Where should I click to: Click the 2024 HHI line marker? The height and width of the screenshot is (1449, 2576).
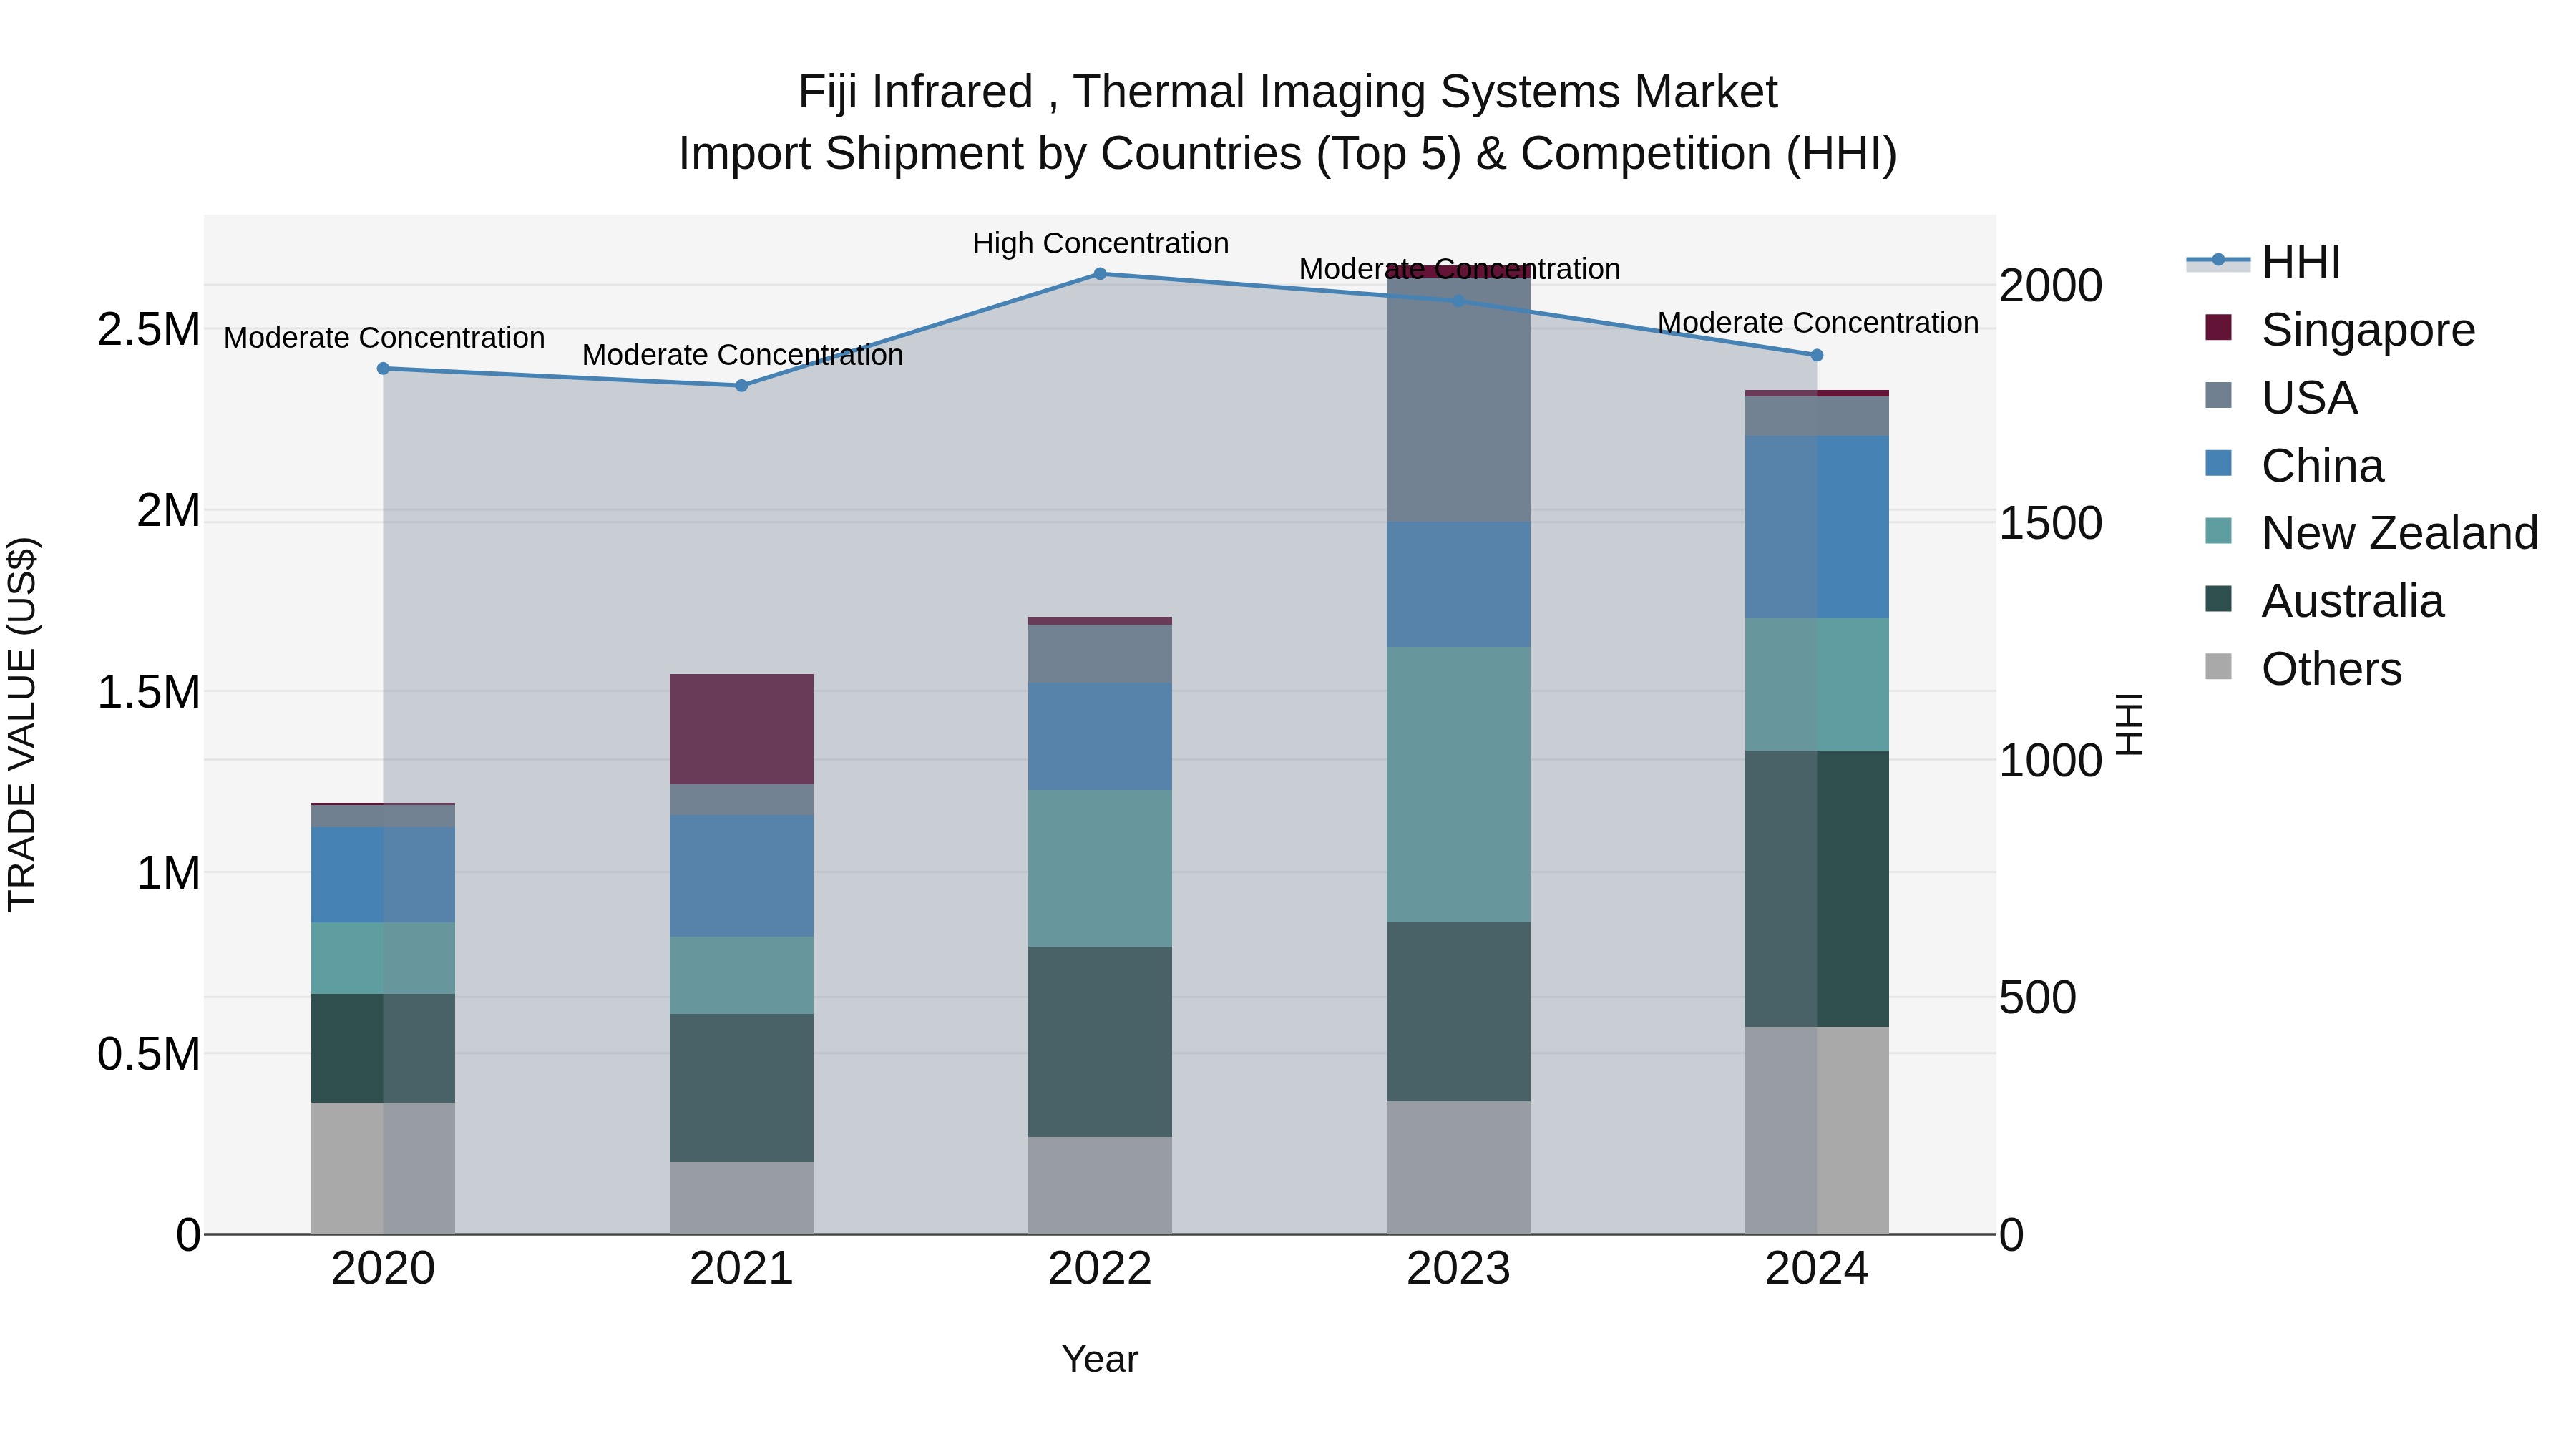coord(1817,355)
